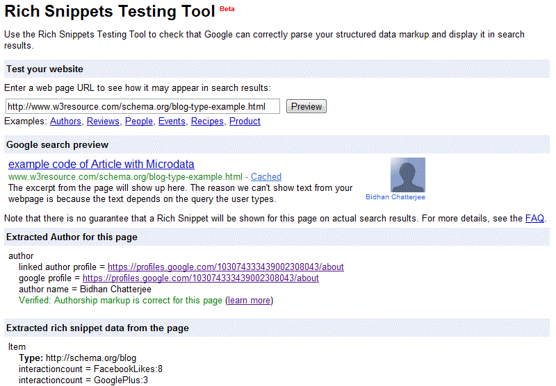Click the red Beta label
556x386 pixels.
pos(227,8)
